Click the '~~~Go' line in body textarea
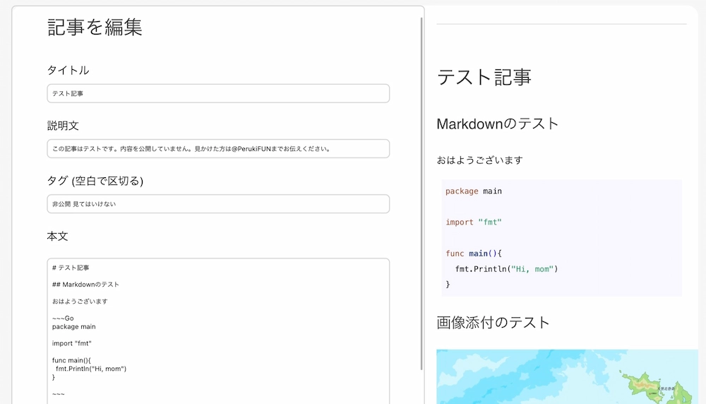706x404 pixels. point(63,318)
